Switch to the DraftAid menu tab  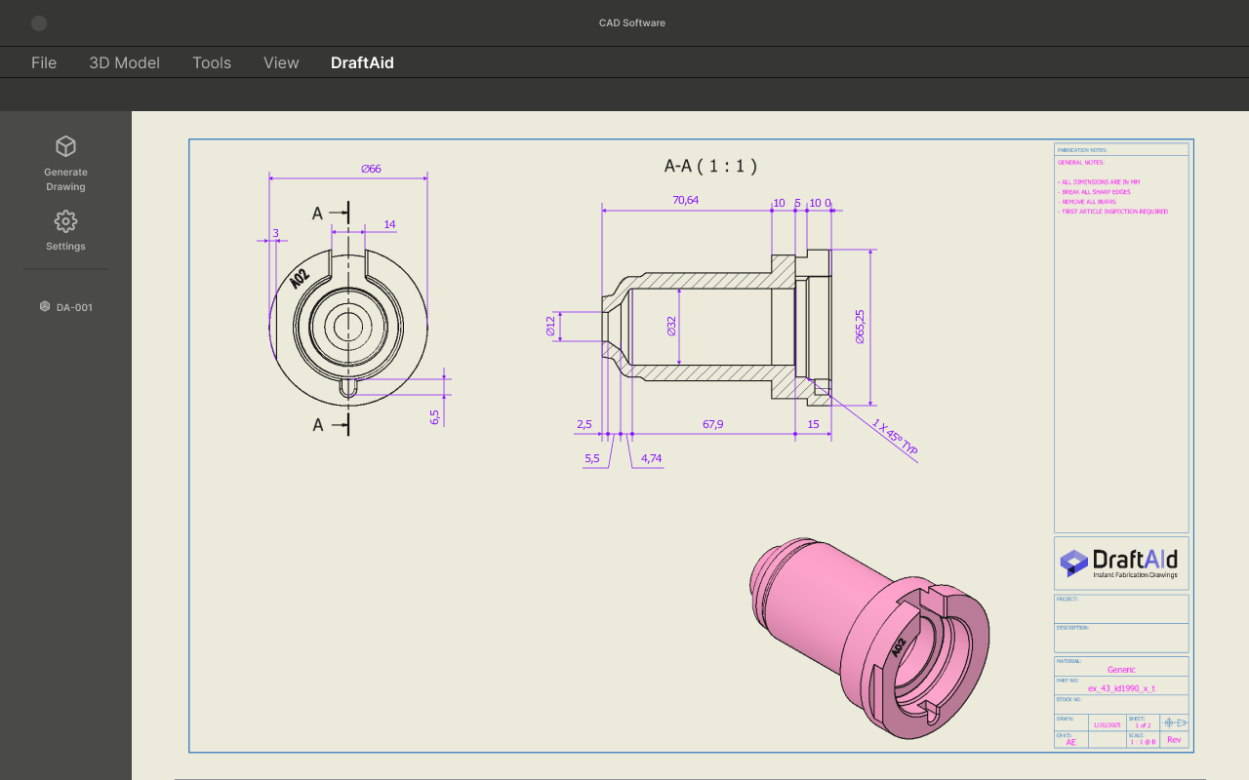click(x=362, y=62)
